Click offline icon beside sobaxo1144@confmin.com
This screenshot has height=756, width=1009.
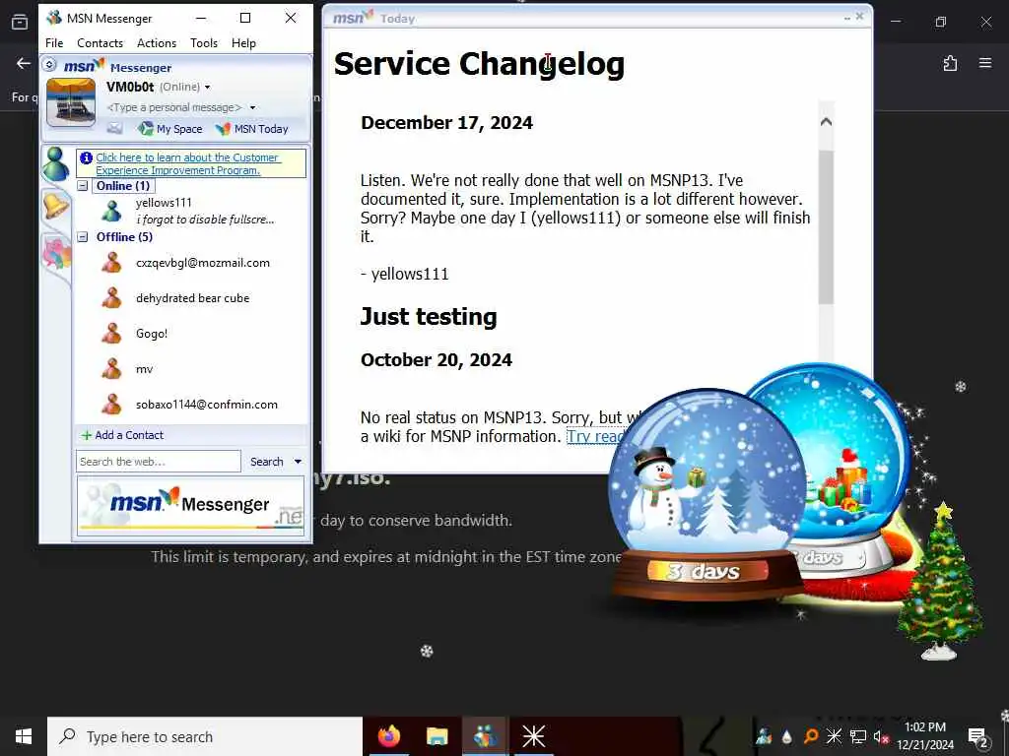coord(111,404)
